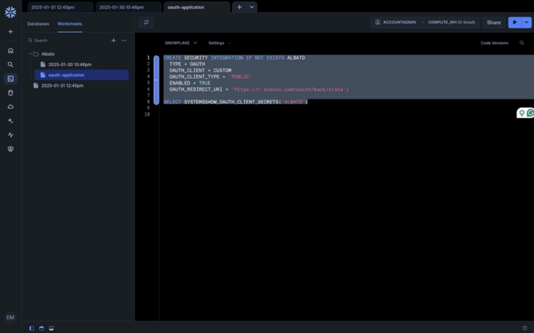
Task: Open the worksheet filters slider icon
Action: (x=147, y=22)
